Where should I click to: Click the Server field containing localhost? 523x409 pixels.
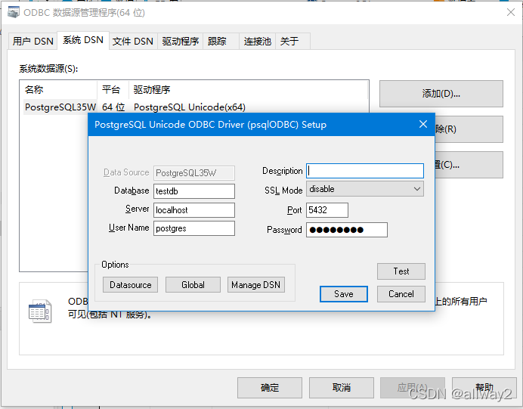coord(194,210)
